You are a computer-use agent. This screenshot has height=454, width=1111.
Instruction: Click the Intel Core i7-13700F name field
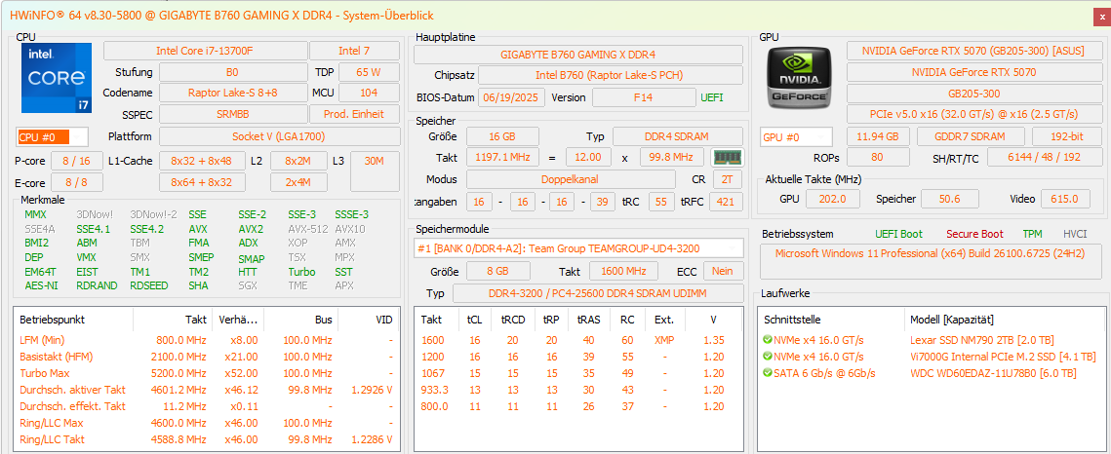pyautogui.click(x=206, y=51)
